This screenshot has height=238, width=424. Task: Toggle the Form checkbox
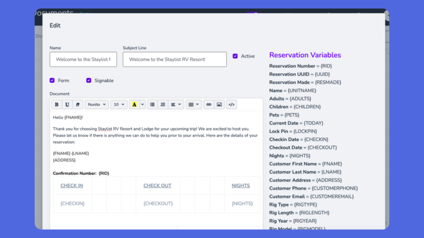[x=52, y=80]
